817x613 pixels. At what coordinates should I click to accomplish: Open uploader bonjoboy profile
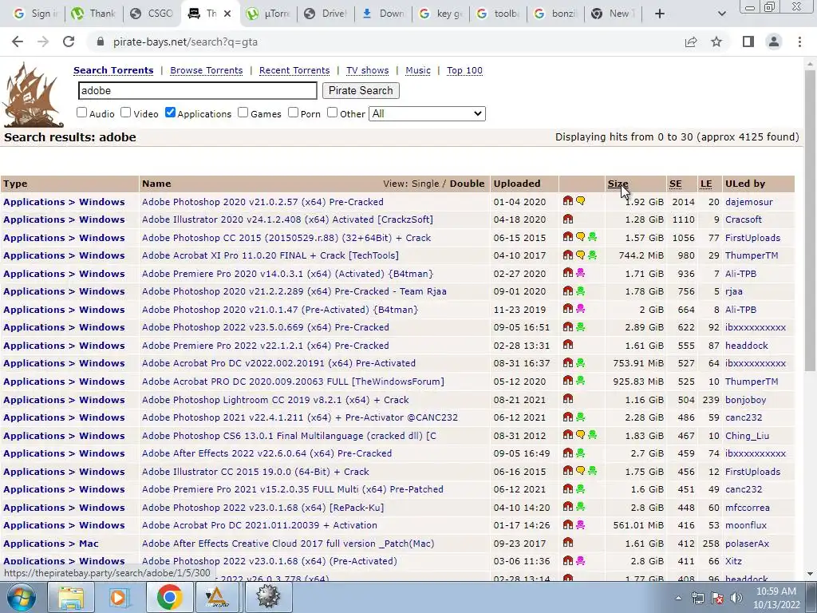[x=746, y=400]
